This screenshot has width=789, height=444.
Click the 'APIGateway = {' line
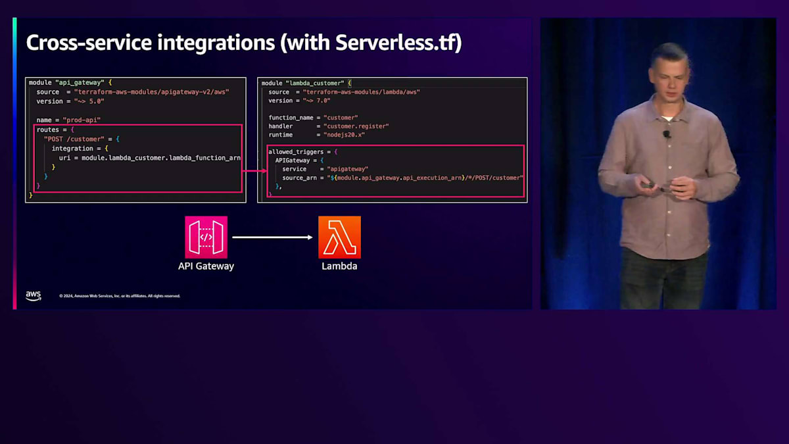click(x=300, y=160)
